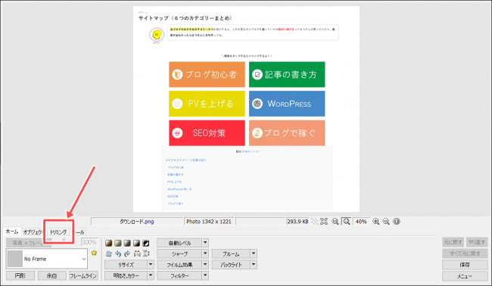Click the フィルター button
The height and width of the screenshot is (286, 492).
179,275
